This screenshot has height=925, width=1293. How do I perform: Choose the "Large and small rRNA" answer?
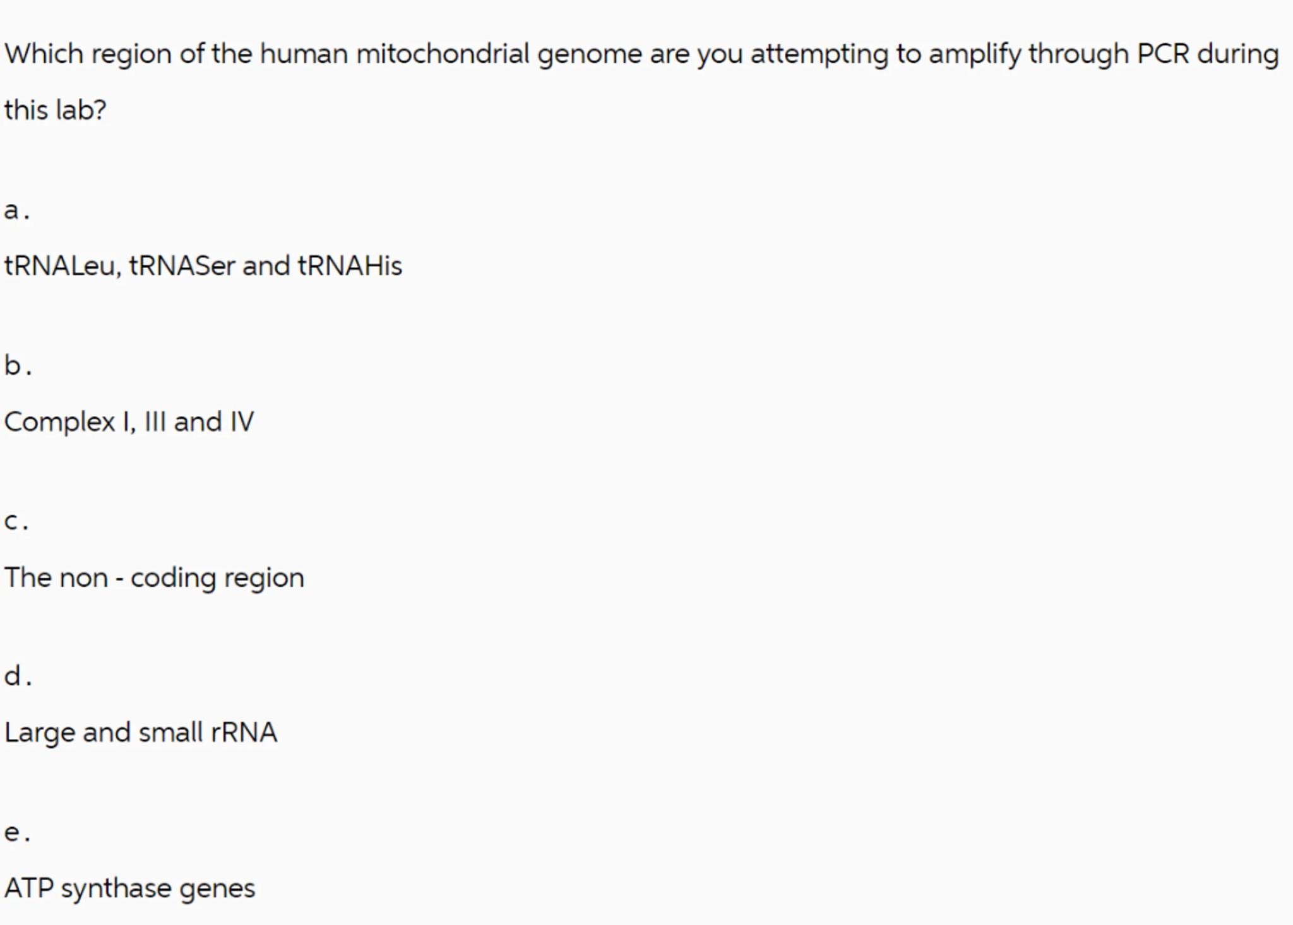point(140,733)
